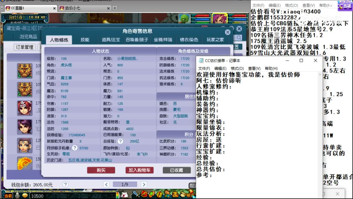Viewport: 353px width, 199px height.
Task: Go to the next listing page
Action: tap(144, 184)
